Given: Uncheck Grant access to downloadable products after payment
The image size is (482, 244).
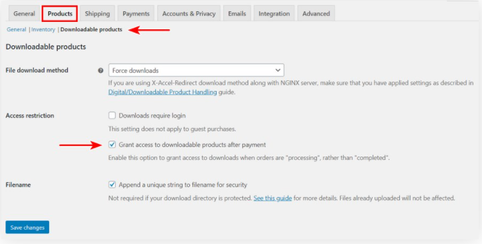Looking at the screenshot, I should (x=112, y=145).
